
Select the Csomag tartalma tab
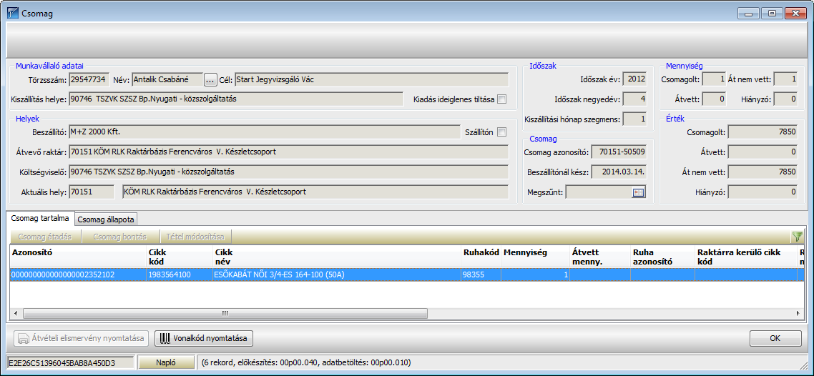pyautogui.click(x=40, y=218)
